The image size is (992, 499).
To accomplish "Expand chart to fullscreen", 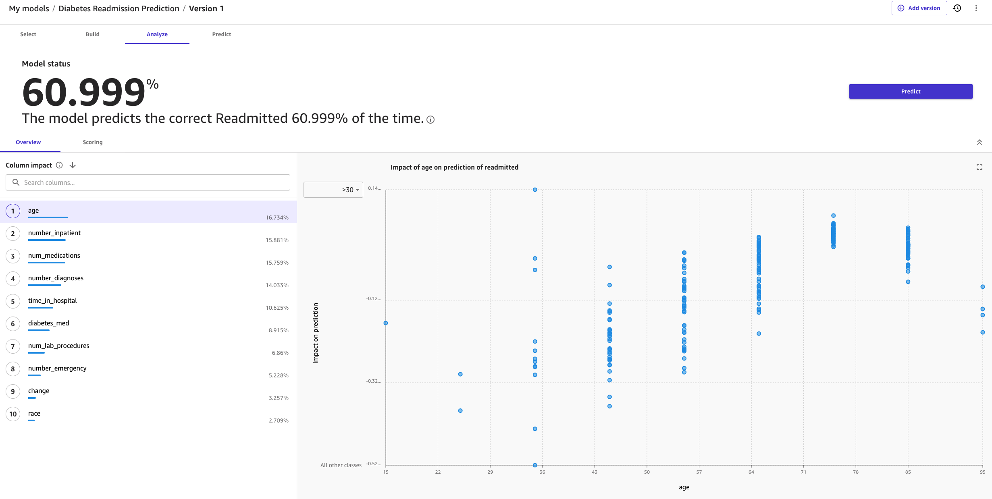I will tap(979, 167).
